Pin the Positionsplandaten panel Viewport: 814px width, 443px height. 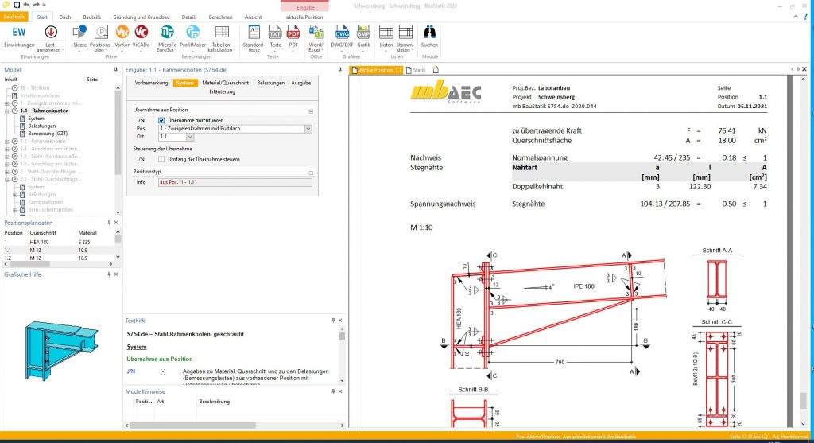click(x=109, y=223)
